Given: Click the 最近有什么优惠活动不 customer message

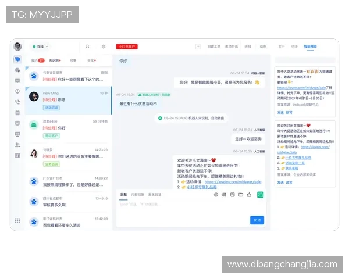Looking at the screenshot, I should (x=138, y=103).
